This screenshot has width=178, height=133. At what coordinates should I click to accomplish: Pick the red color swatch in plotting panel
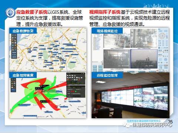click(72, 92)
